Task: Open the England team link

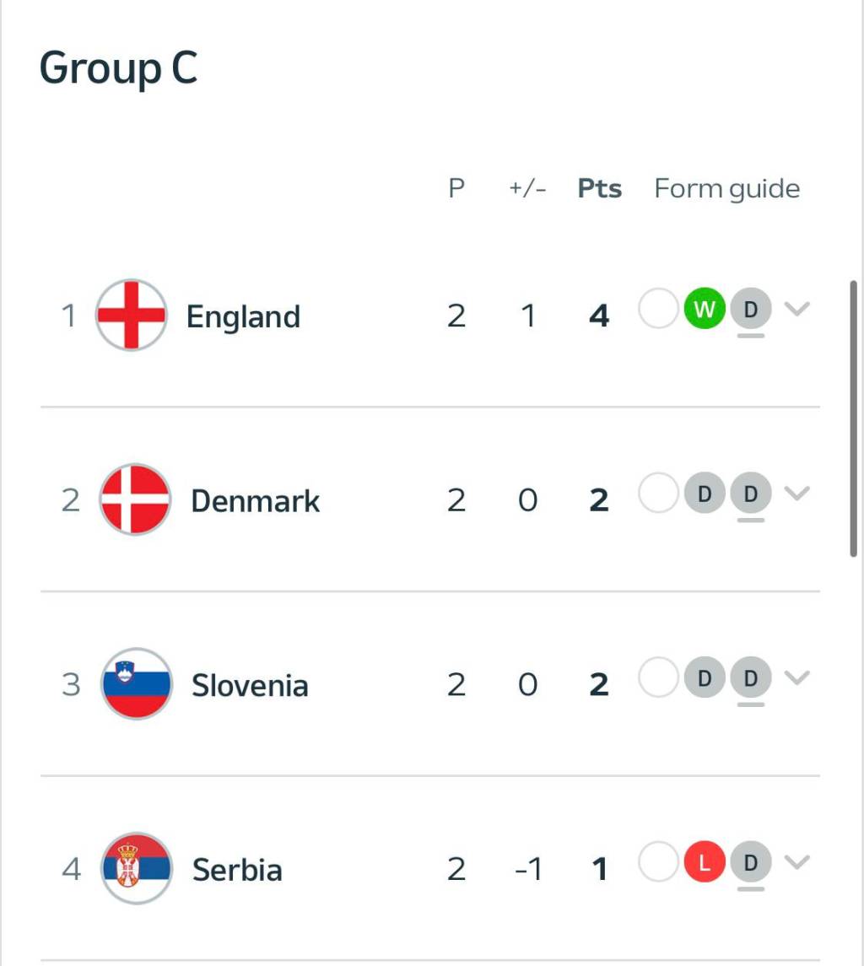Action: 243,317
